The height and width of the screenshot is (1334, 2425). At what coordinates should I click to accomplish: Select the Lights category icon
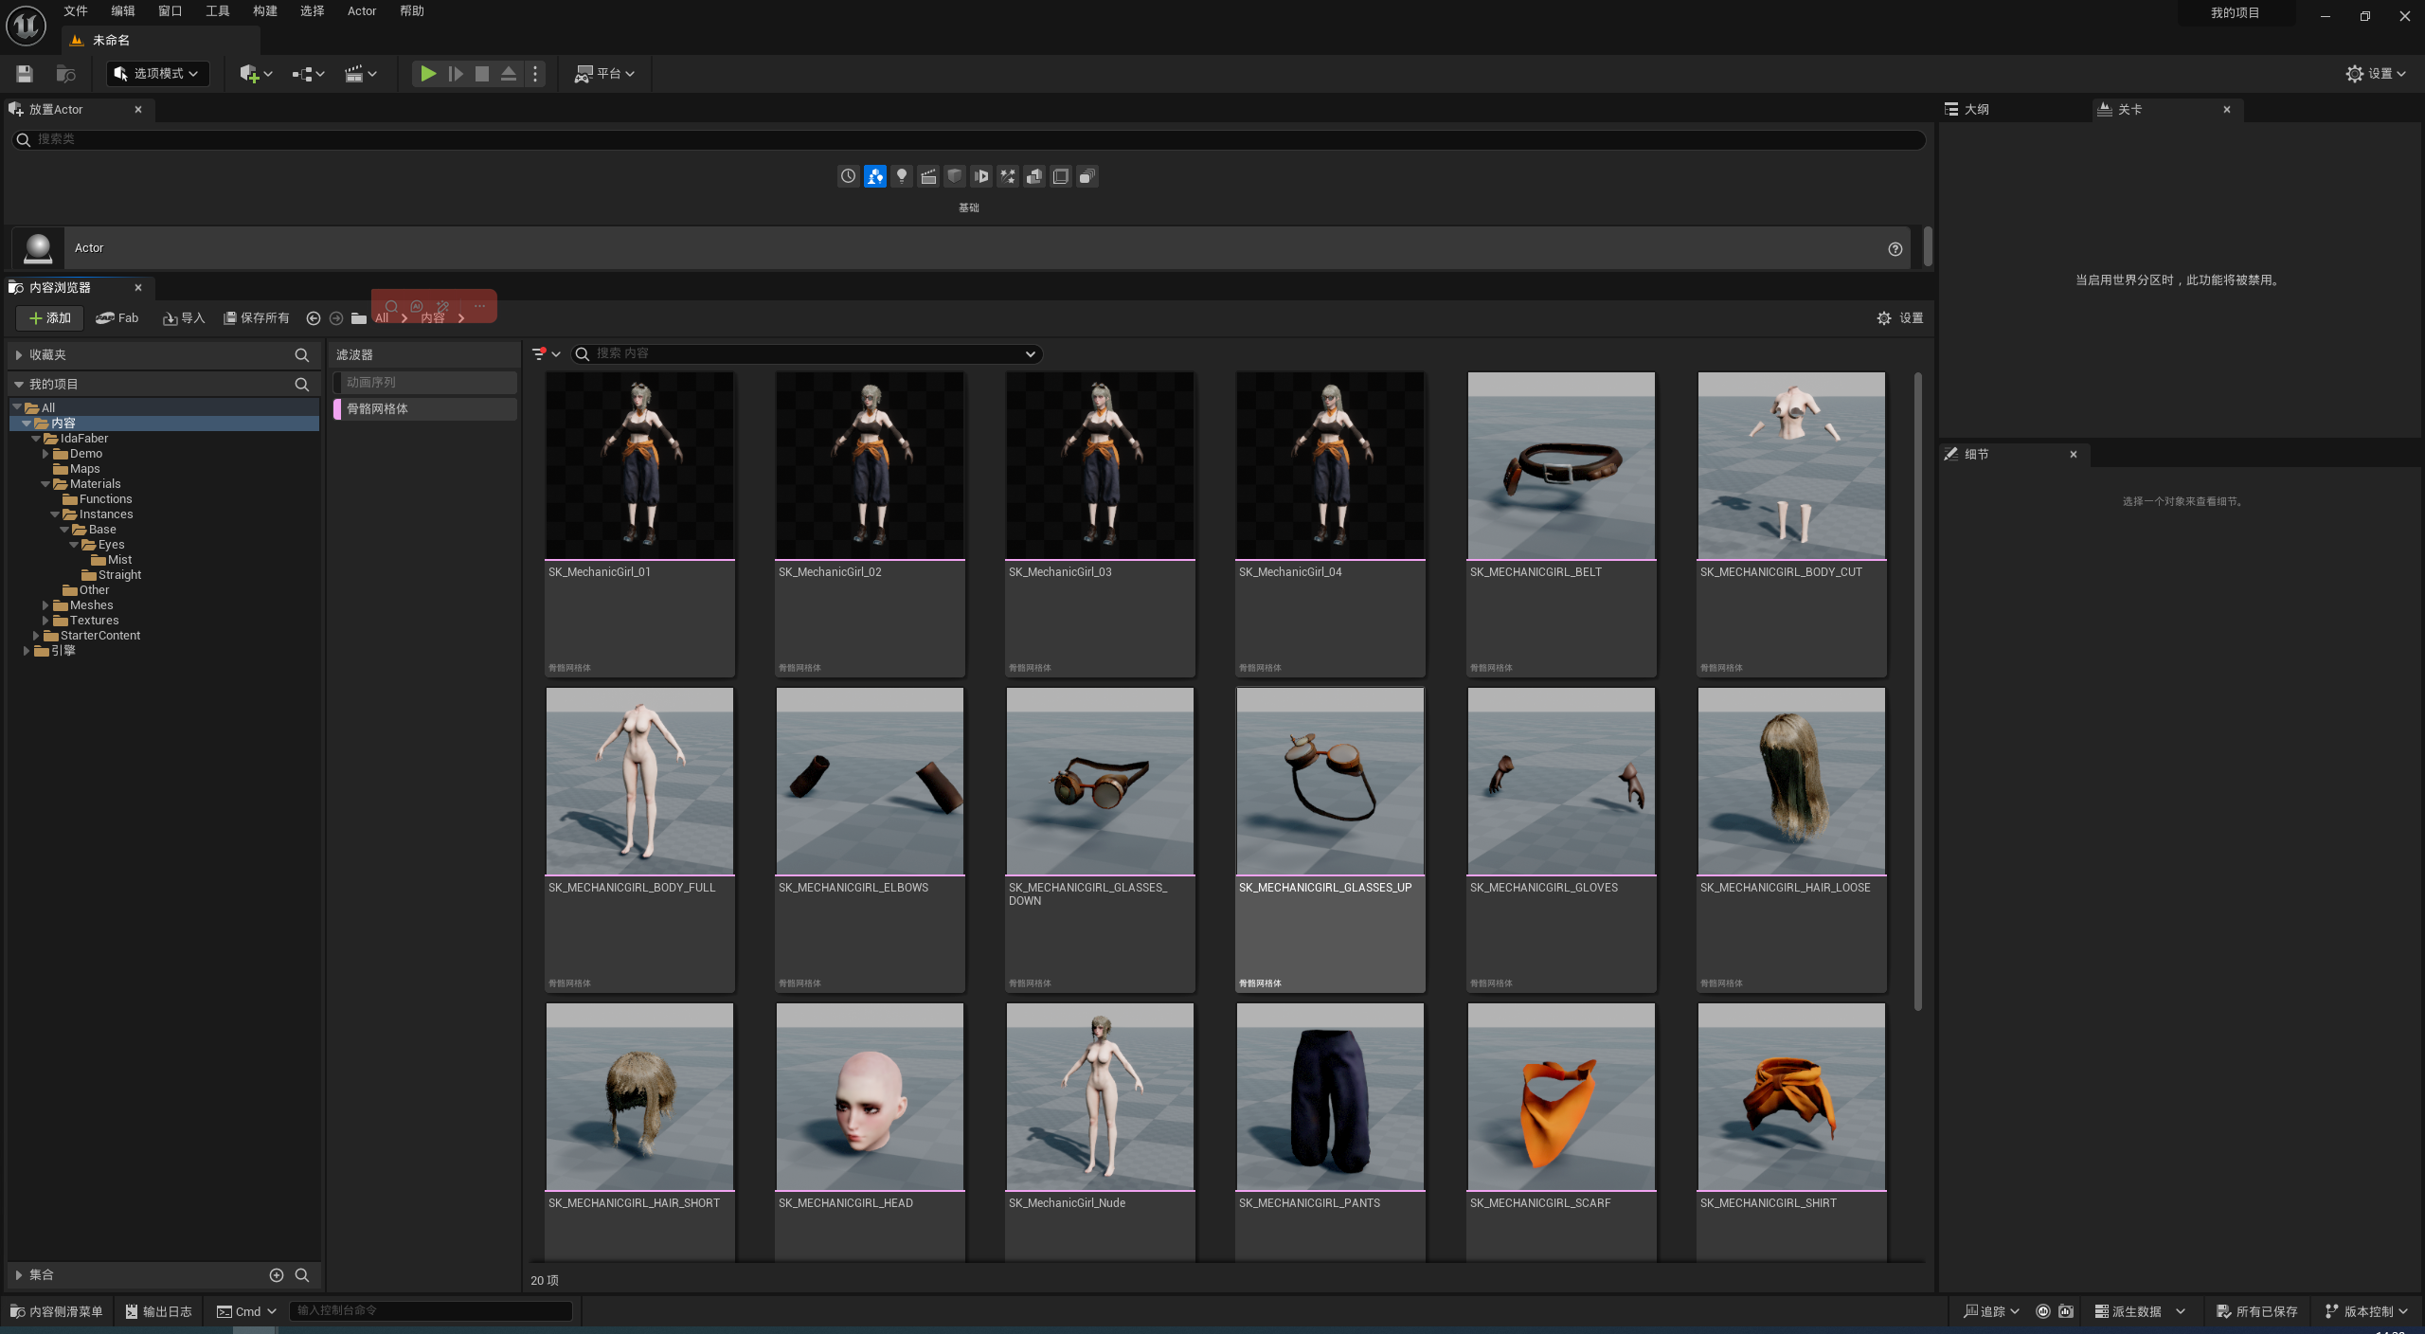pyautogui.click(x=901, y=176)
